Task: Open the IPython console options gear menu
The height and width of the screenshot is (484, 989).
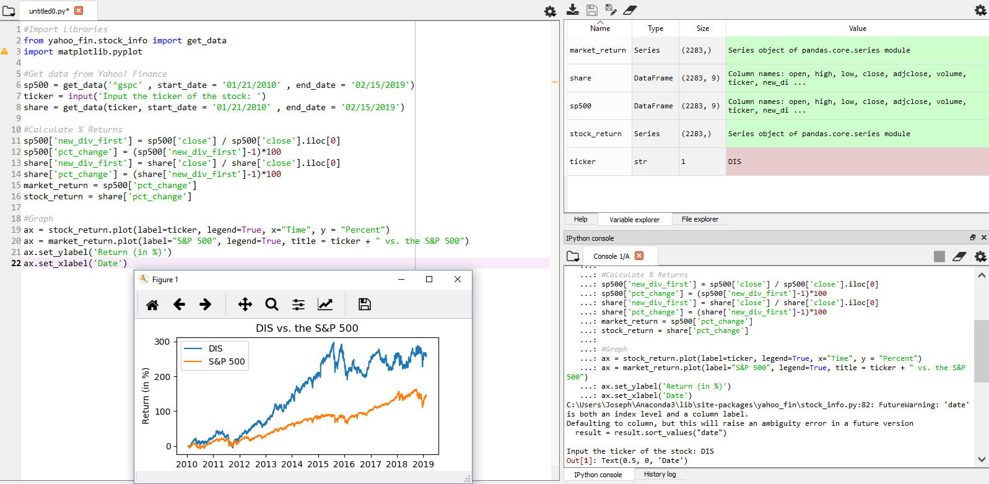Action: click(x=980, y=256)
